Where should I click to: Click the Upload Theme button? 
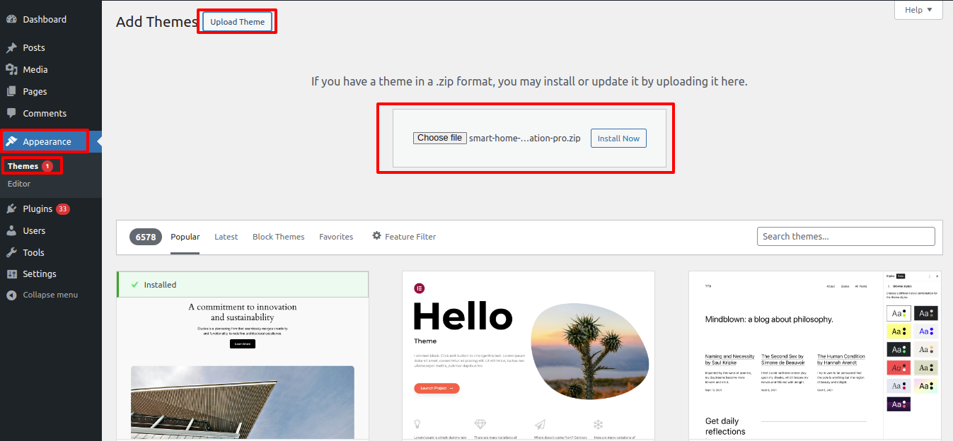(237, 21)
